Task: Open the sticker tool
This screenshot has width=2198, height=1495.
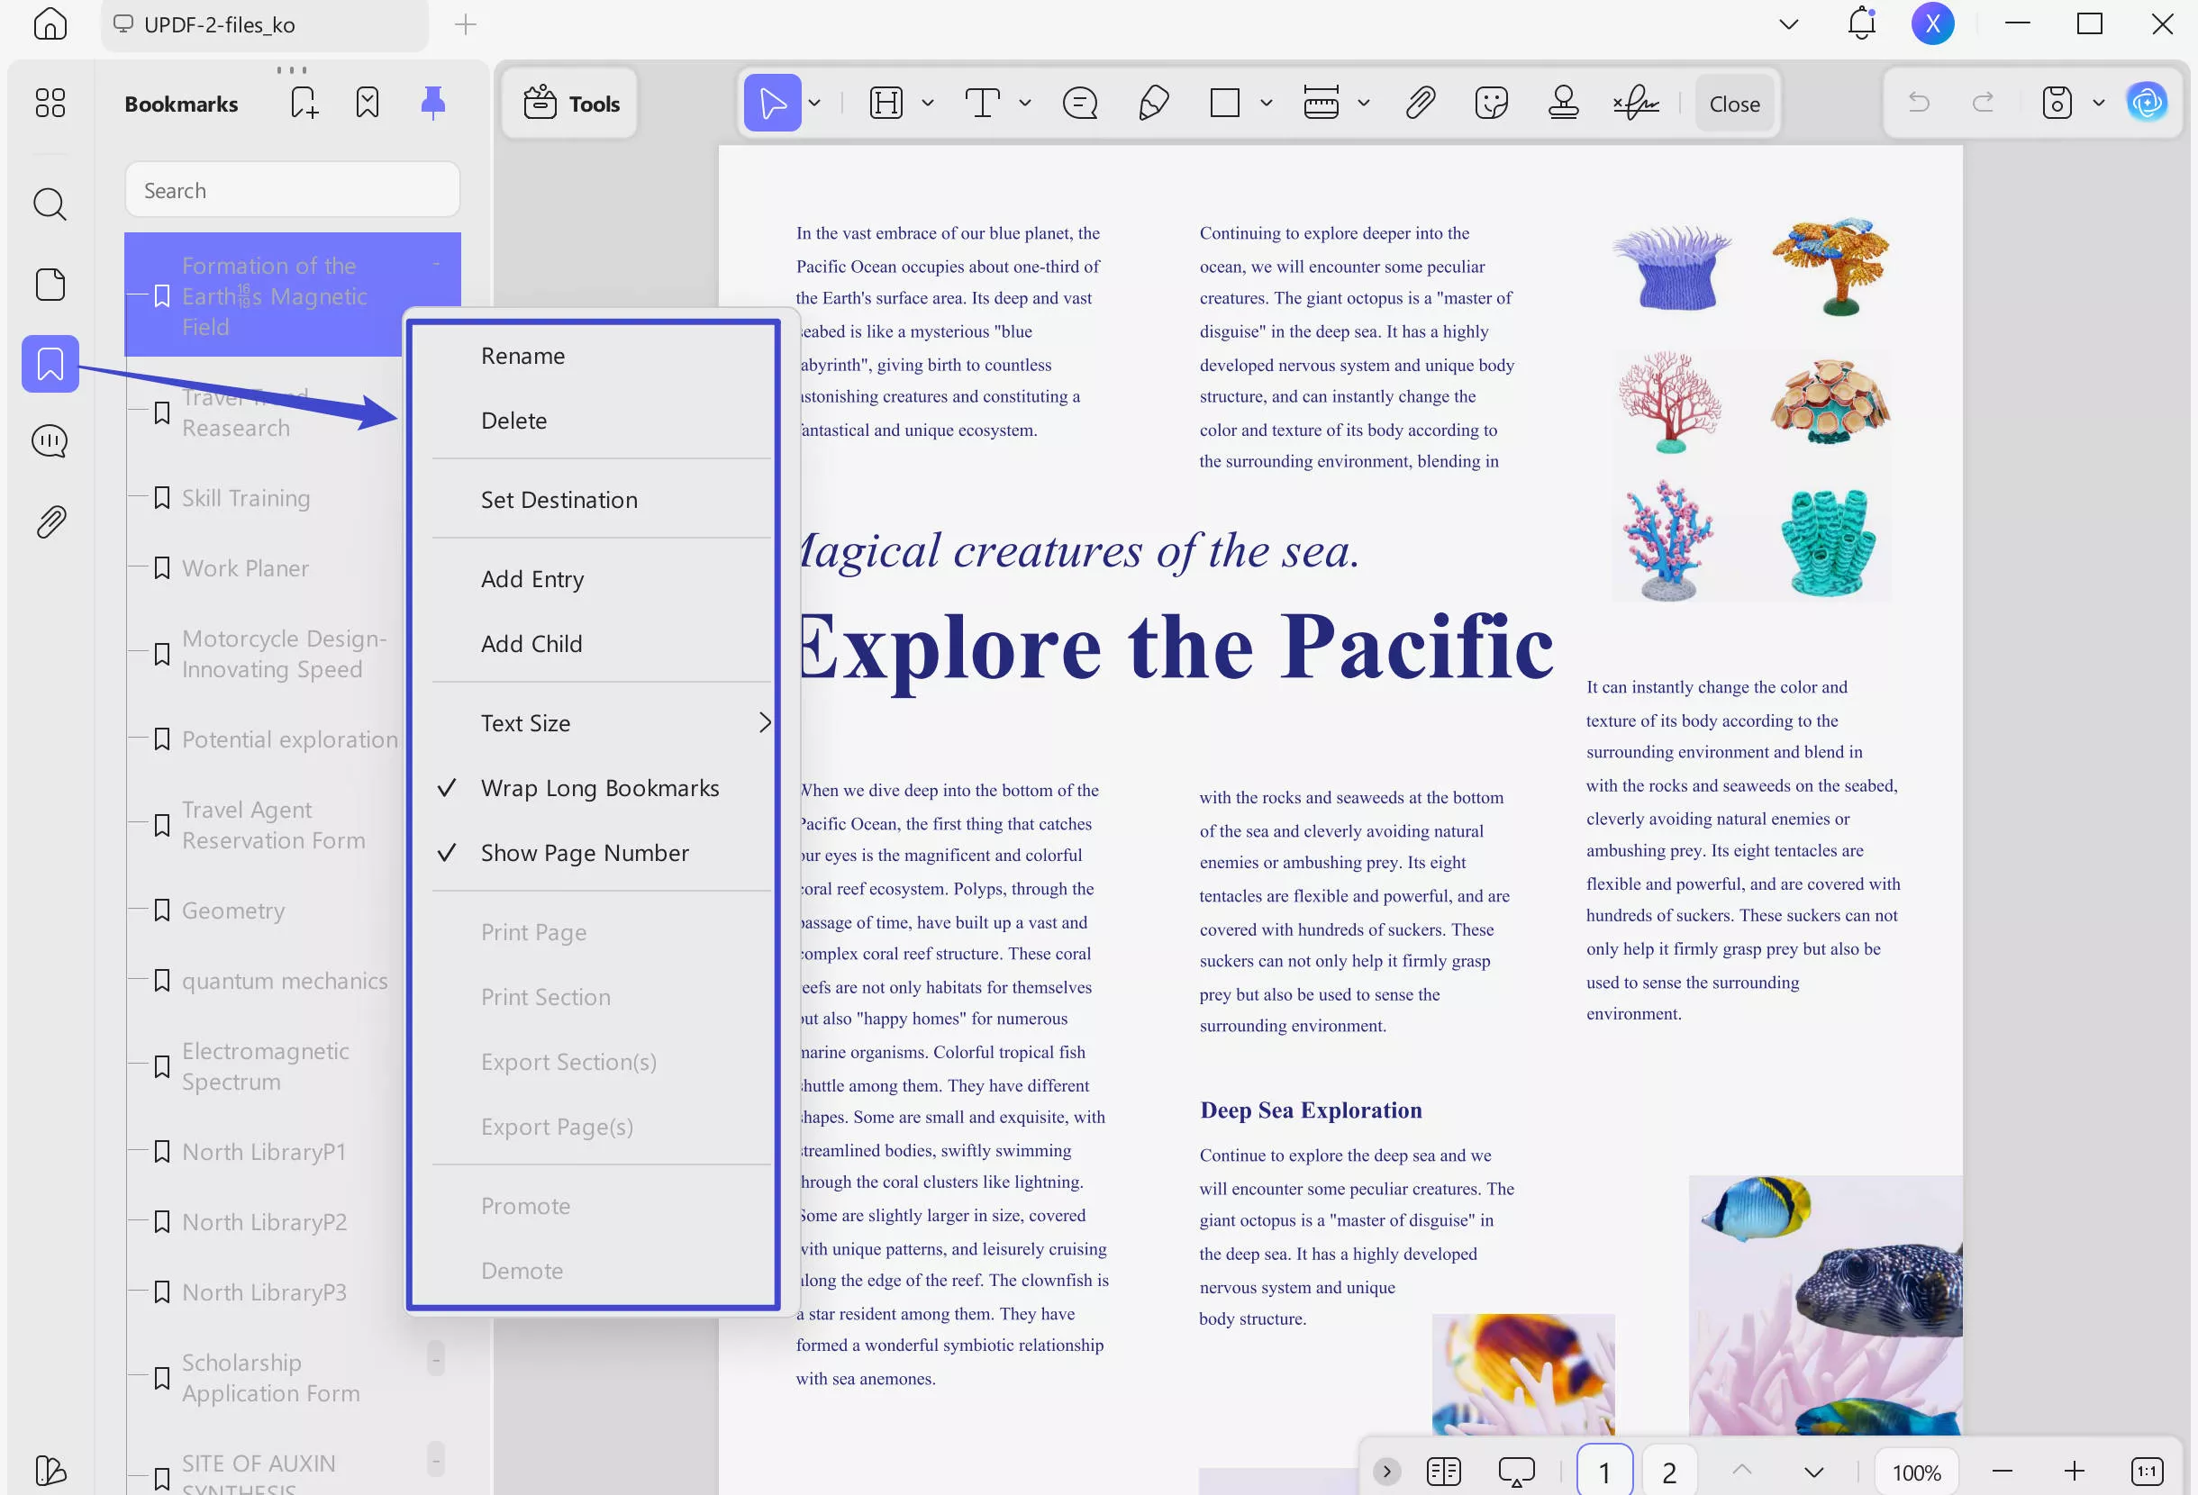Action: tap(1492, 102)
